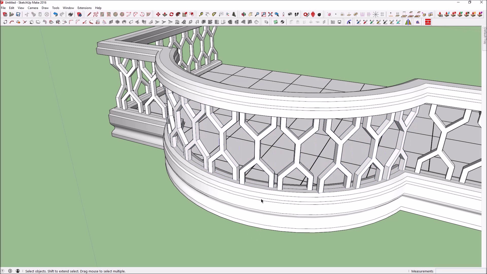
Task: Click the Save button
Action: point(18,14)
